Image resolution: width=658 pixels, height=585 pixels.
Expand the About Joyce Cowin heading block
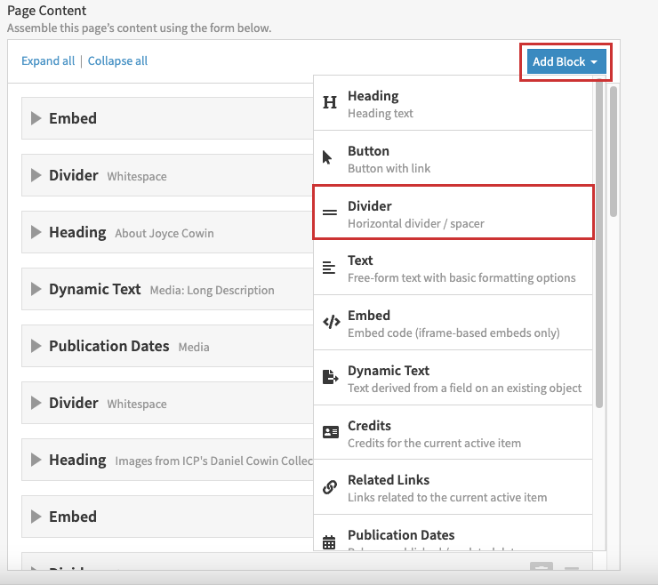point(36,232)
